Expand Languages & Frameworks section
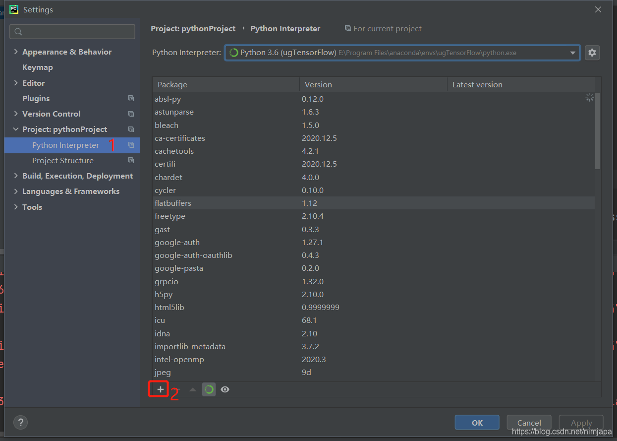617x441 pixels. [16, 191]
